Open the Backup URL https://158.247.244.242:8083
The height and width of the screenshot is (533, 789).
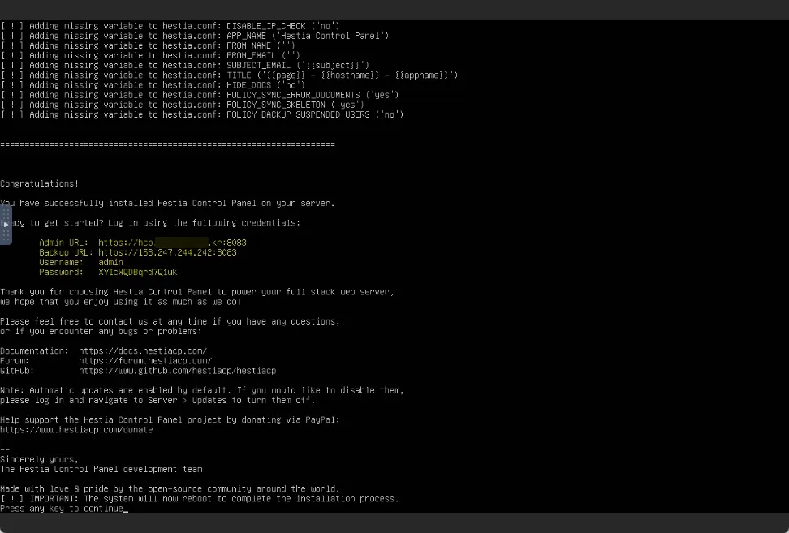click(167, 252)
